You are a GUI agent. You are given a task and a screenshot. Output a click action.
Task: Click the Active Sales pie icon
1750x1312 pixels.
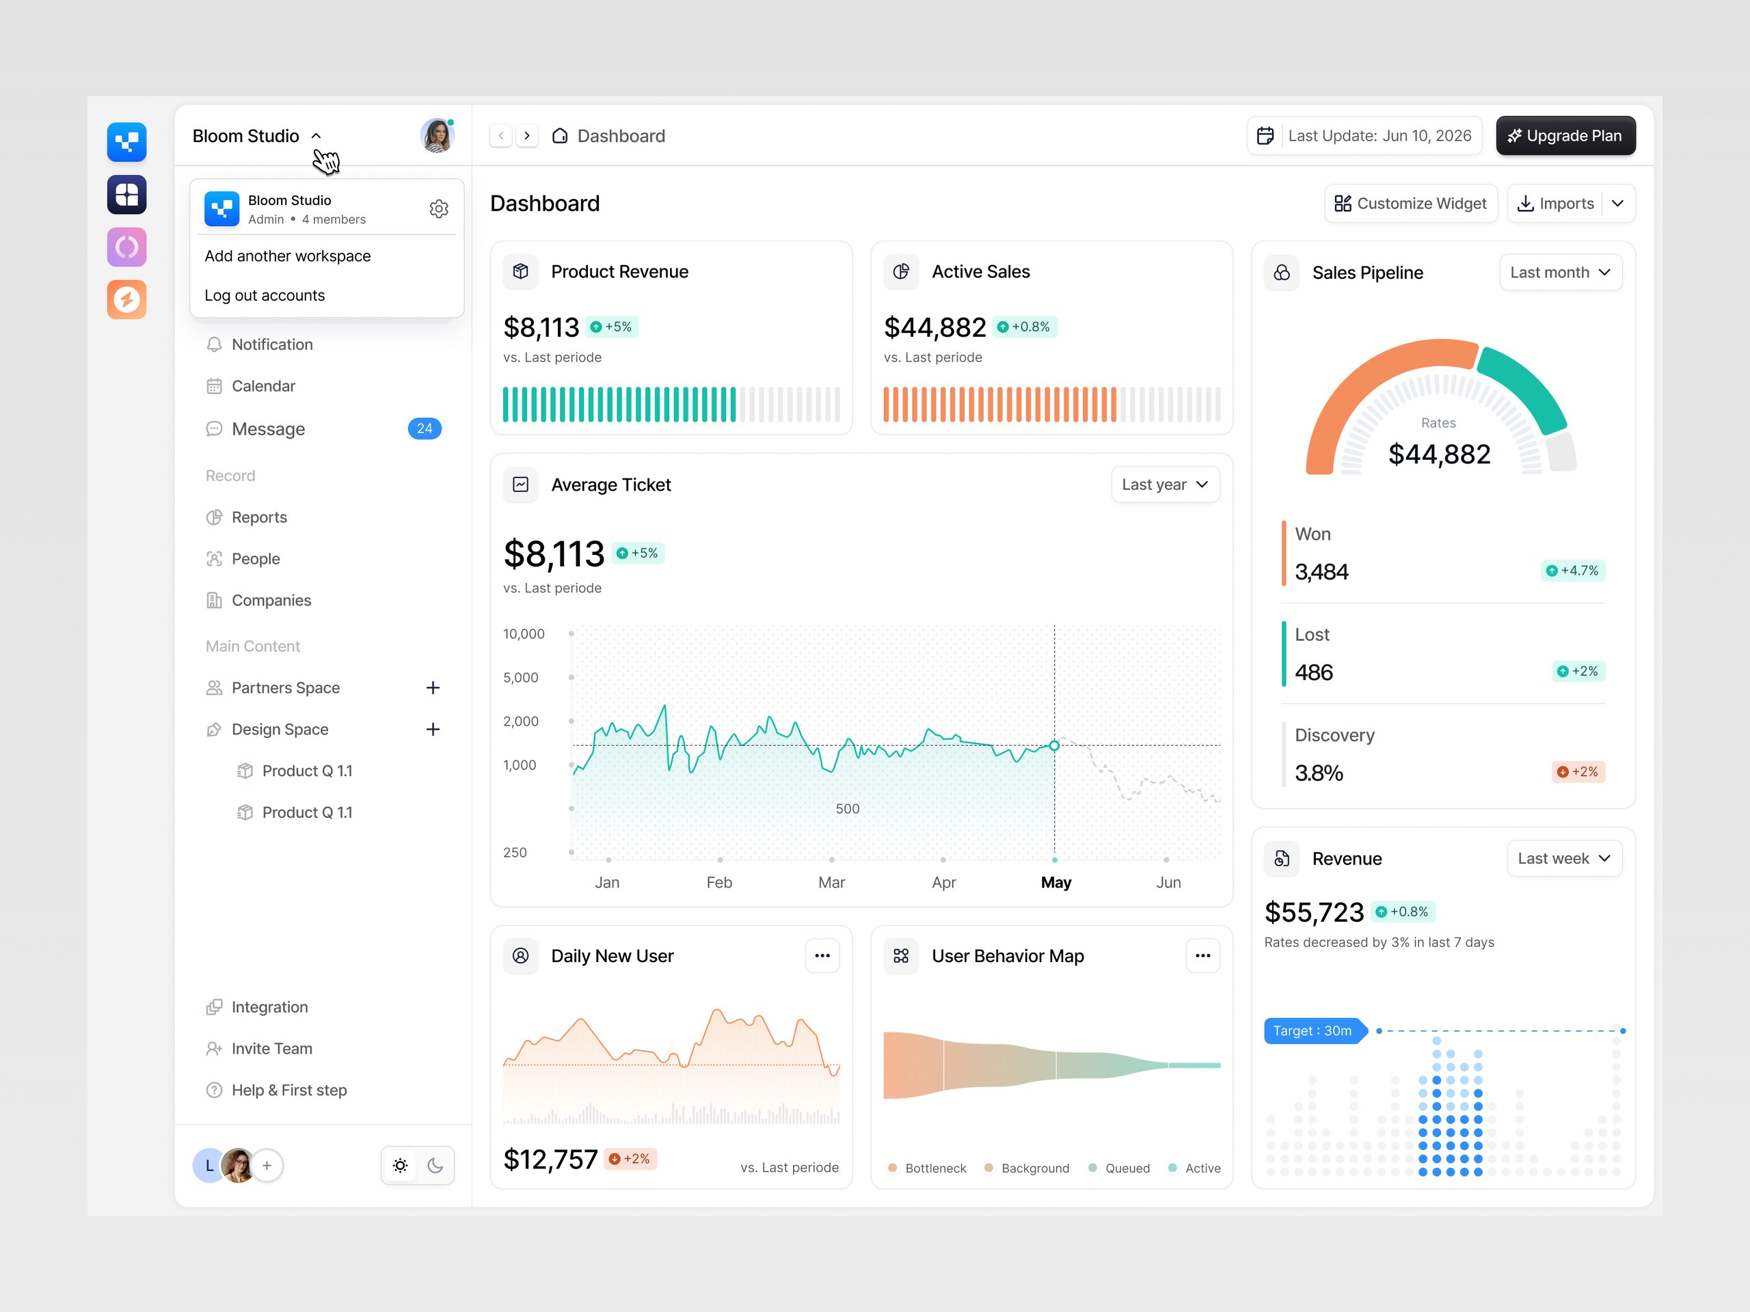tap(901, 272)
